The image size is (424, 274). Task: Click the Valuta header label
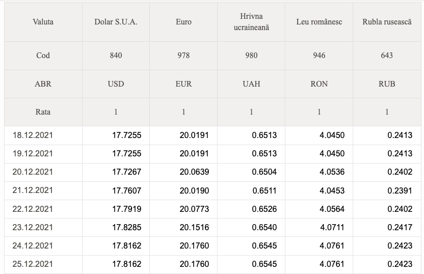pos(43,22)
